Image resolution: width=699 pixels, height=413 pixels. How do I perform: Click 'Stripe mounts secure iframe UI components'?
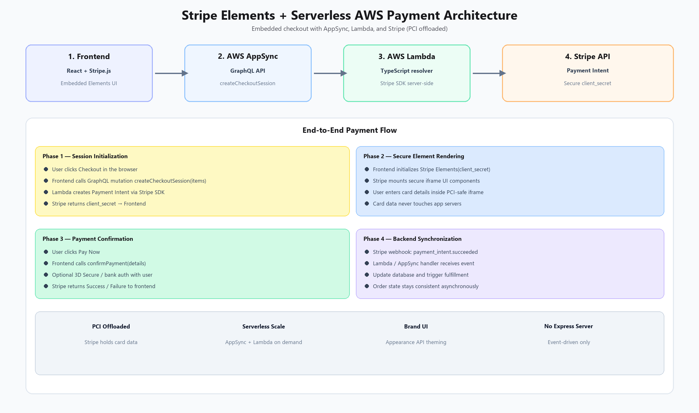[426, 181]
